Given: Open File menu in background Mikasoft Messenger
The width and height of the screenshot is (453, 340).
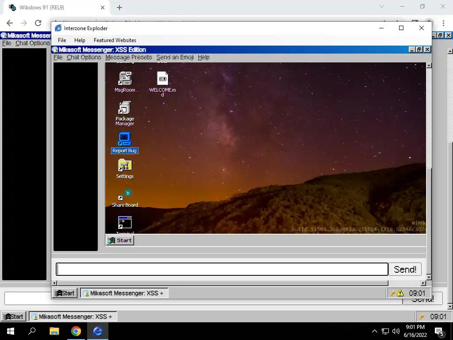Looking at the screenshot, I should tap(6, 43).
